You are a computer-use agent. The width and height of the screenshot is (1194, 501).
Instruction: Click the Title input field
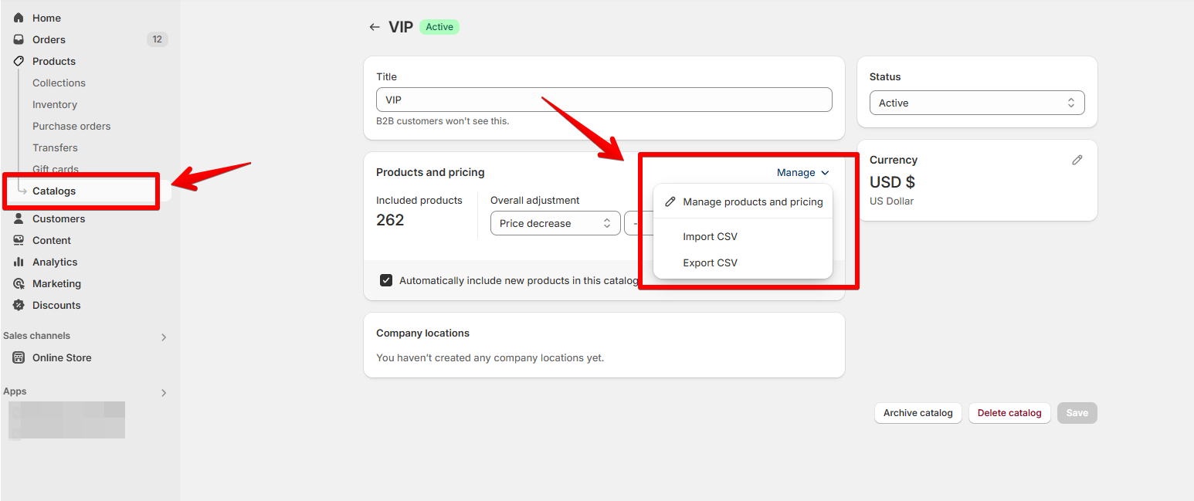(x=604, y=100)
